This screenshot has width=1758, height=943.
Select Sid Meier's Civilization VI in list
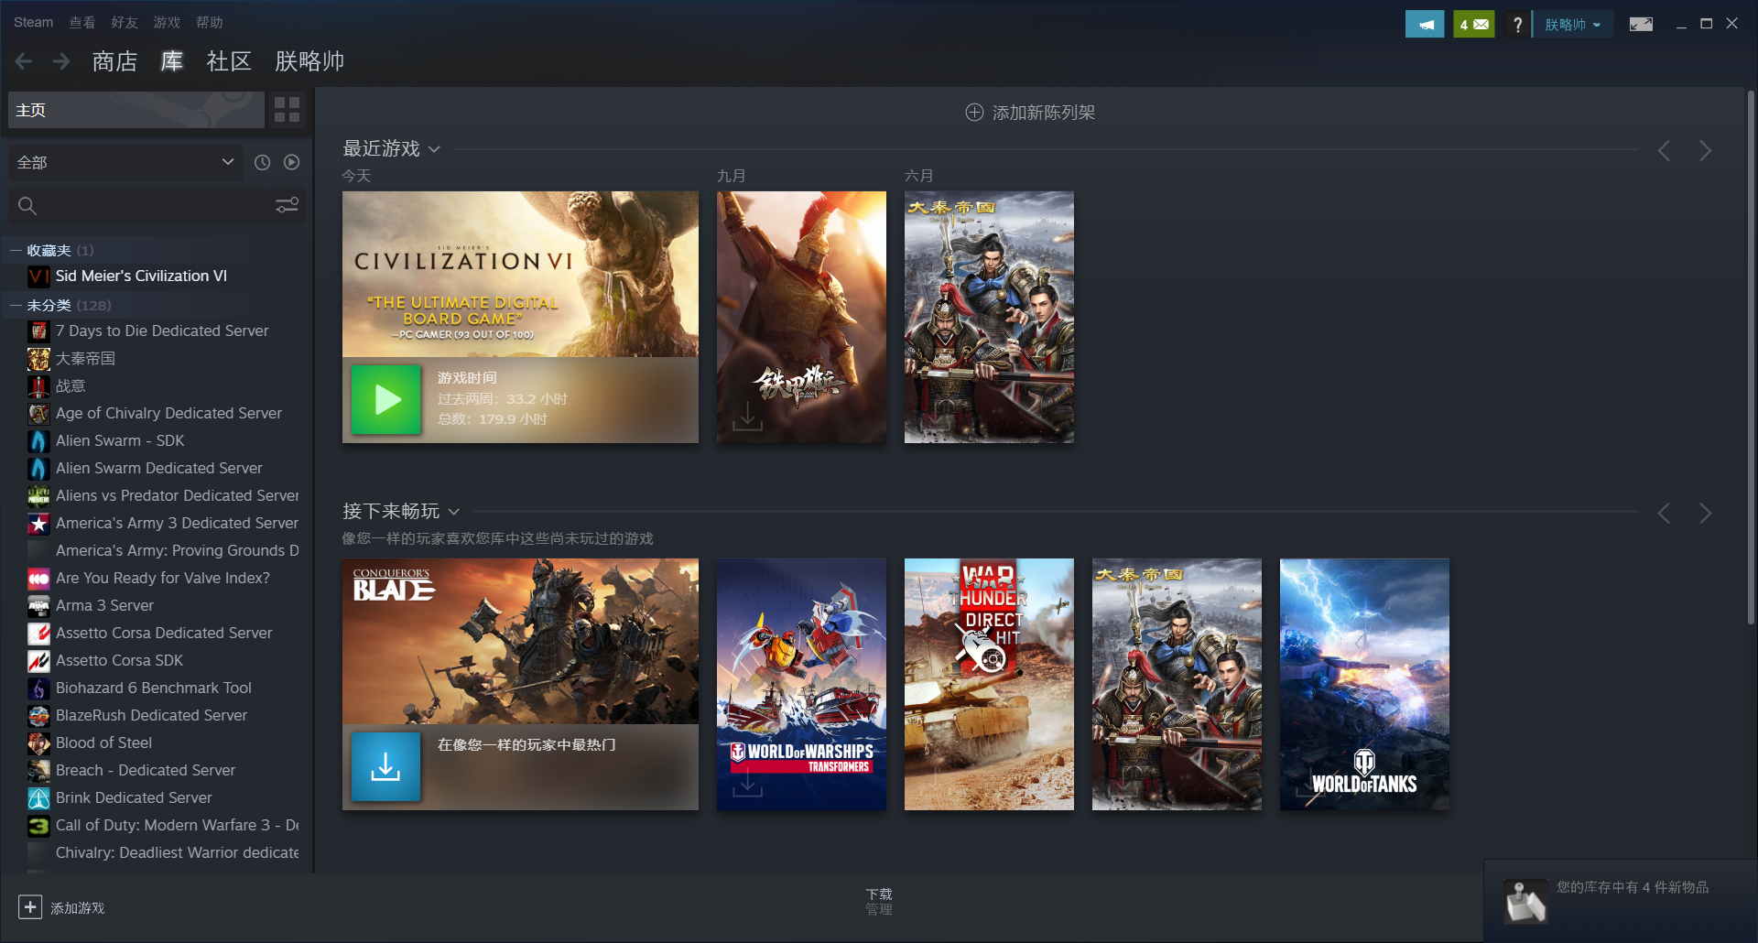click(x=141, y=276)
